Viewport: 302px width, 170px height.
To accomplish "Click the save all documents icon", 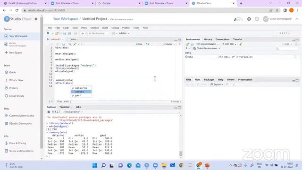I will (69, 34).
